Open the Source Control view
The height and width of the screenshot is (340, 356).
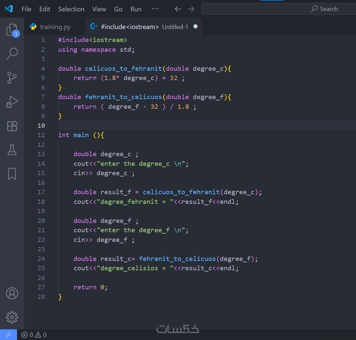pos(12,78)
